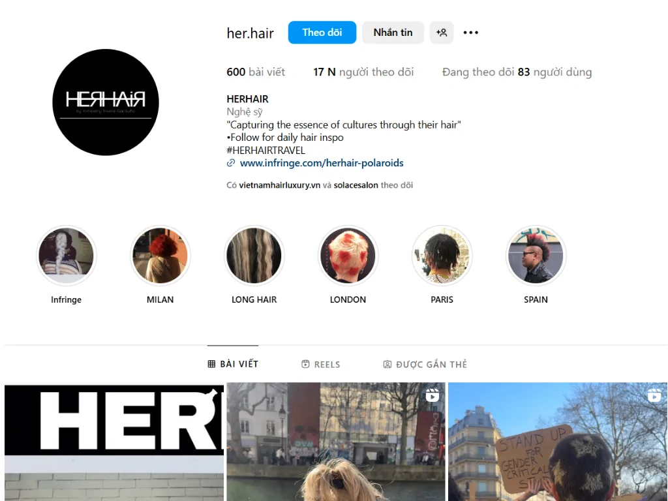Screen dimensions: 668x501
Task: Select the BÀI VIẾT posts tab
Action: pos(233,364)
